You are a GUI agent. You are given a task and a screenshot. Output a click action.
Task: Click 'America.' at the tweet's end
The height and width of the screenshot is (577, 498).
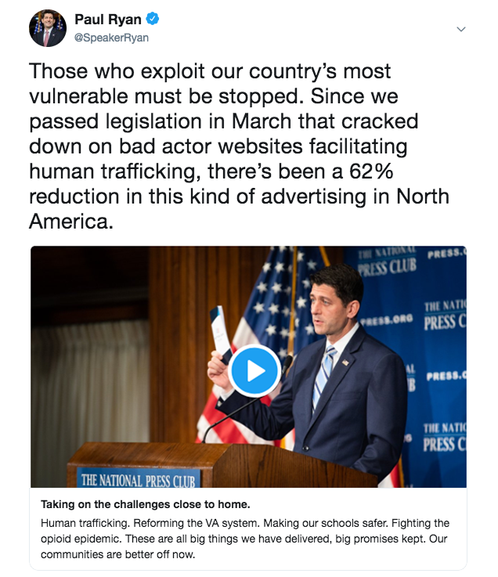[71, 222]
